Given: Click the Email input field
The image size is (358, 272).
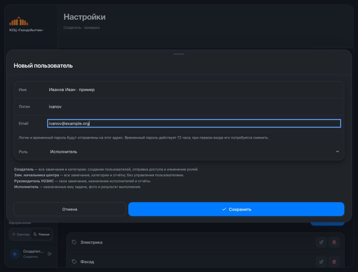Looking at the screenshot, I should (194, 123).
